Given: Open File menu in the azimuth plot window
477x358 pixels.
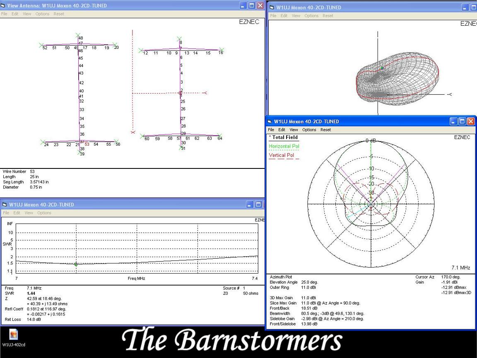Looking at the screenshot, I should click(271, 130).
